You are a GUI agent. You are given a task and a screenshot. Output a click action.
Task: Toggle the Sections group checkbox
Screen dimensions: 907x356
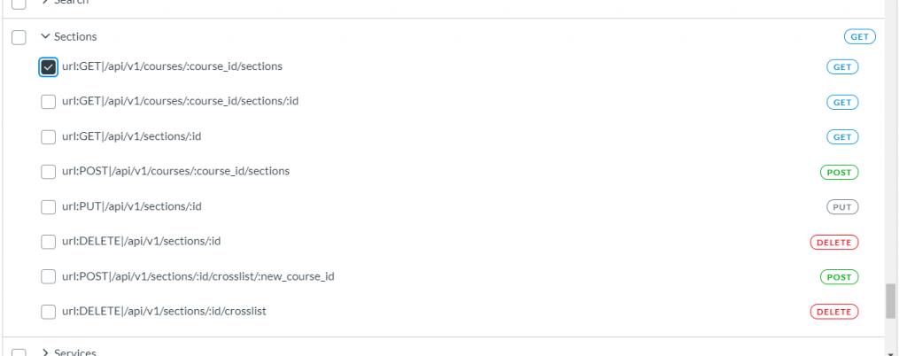(x=19, y=37)
